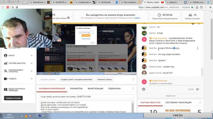Click the orange tray icon in taskbar
This screenshot has width=213, height=119.
point(26,116)
